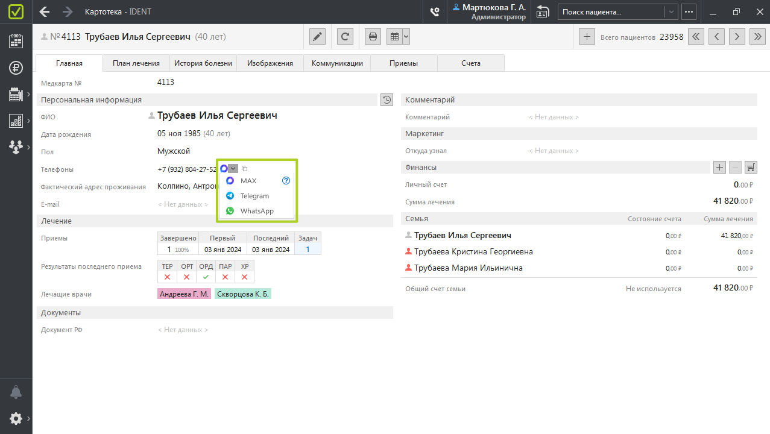Viewport: 770px width, 434px height.
Task: Open the ruble finance section in sidebar
Action: click(16, 68)
